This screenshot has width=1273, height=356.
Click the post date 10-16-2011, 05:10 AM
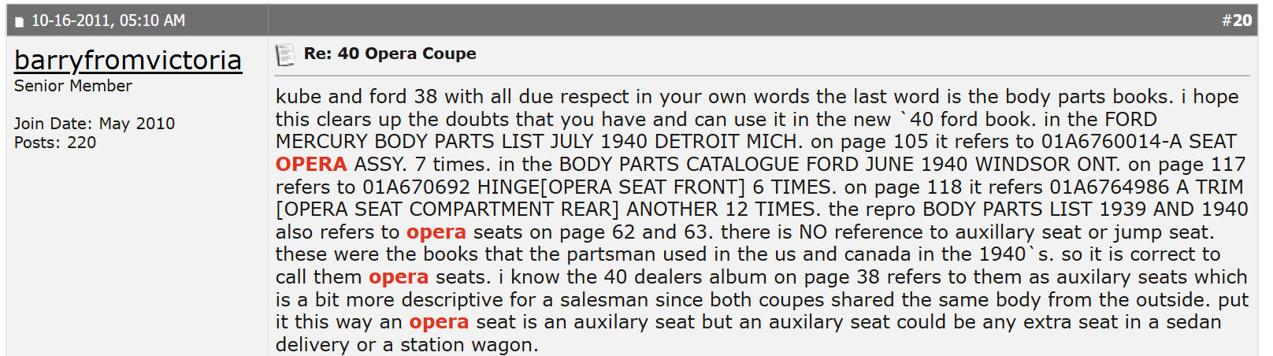point(109,20)
